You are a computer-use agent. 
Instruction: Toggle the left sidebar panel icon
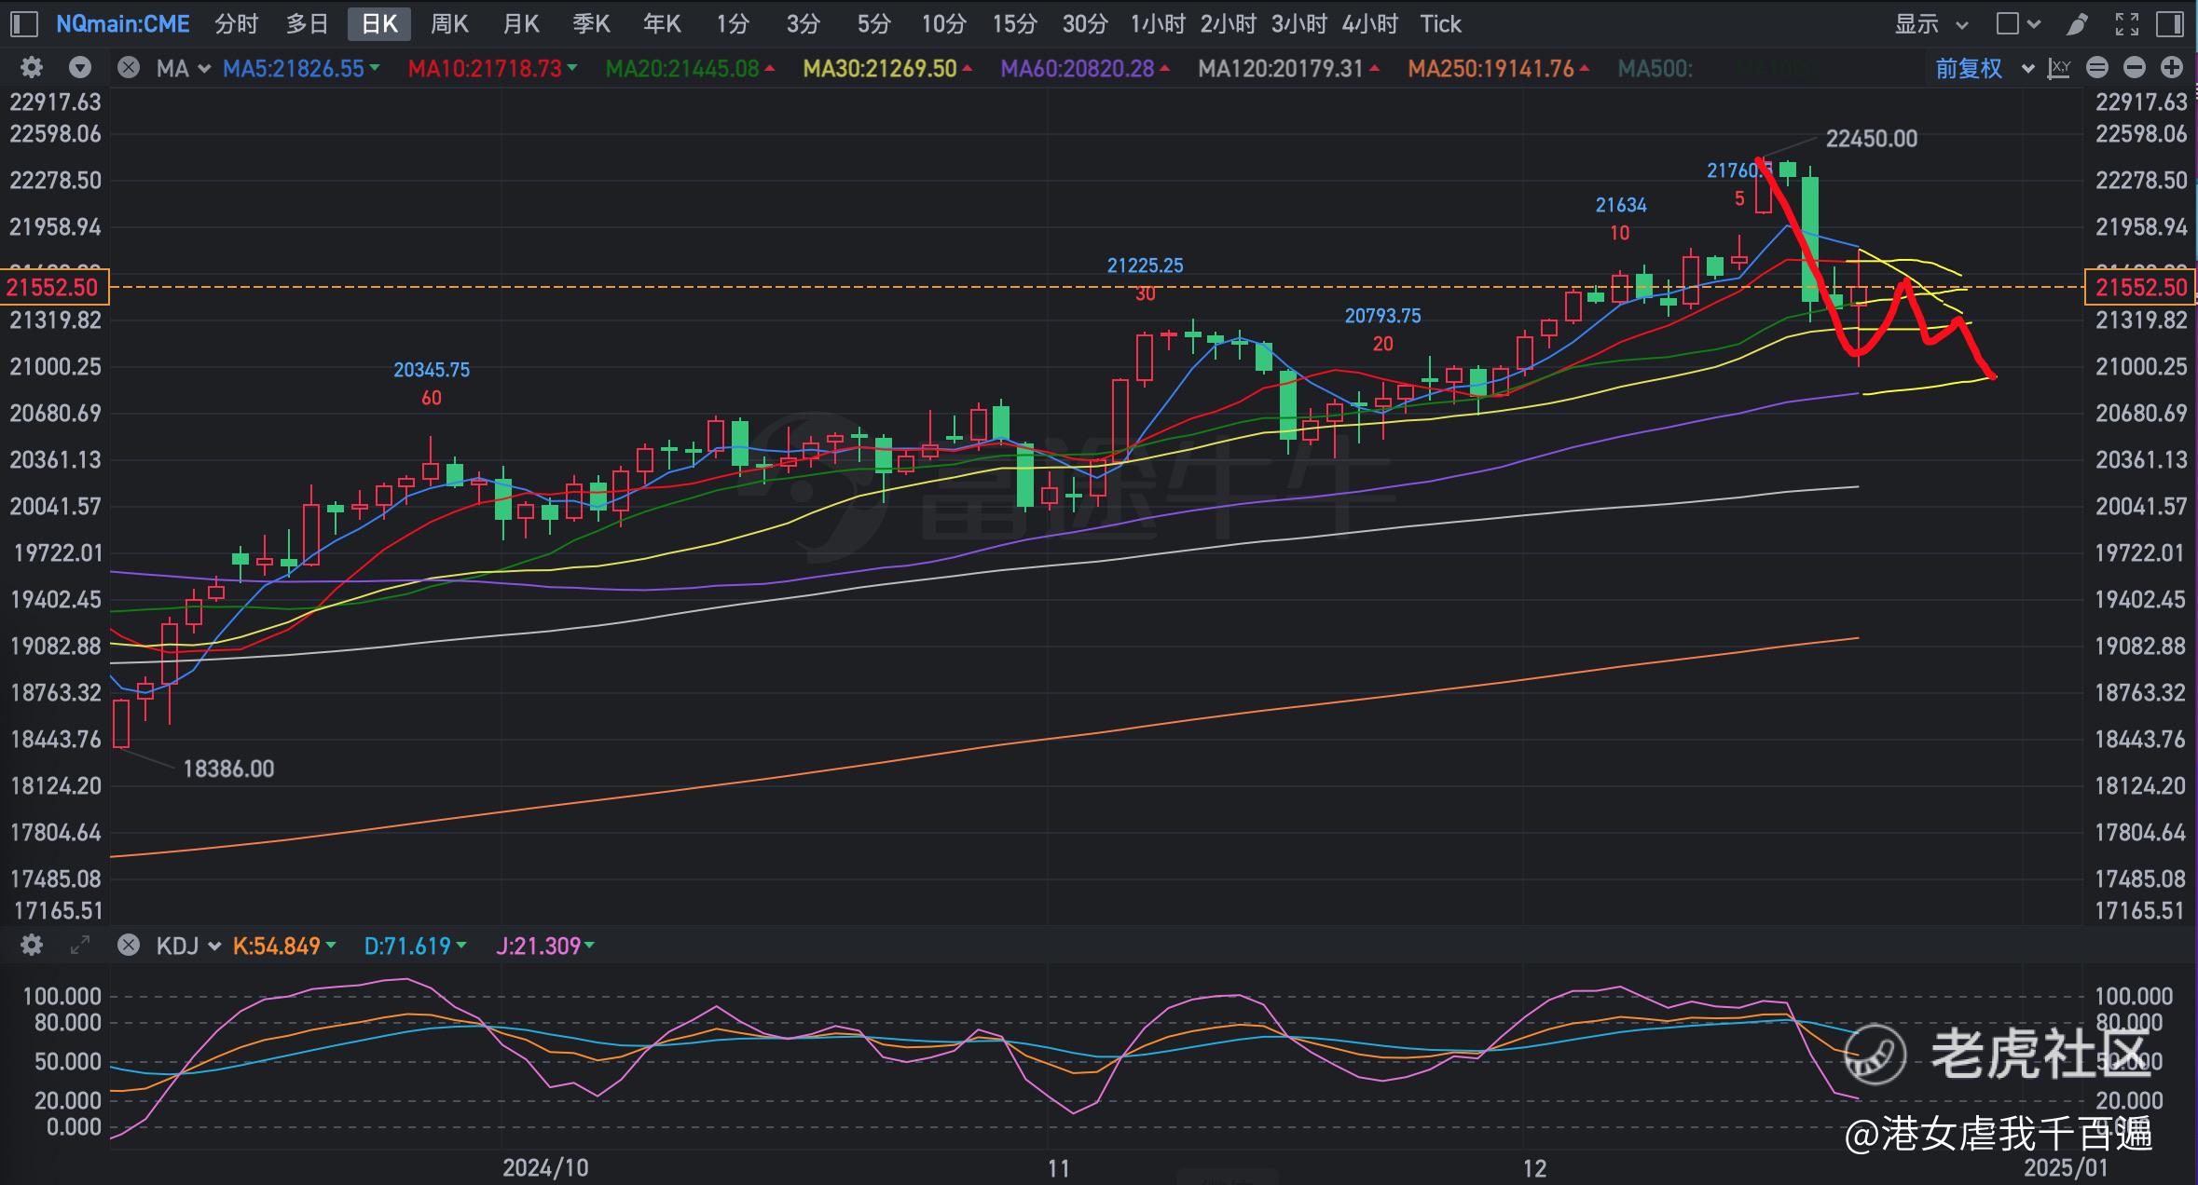tap(23, 24)
